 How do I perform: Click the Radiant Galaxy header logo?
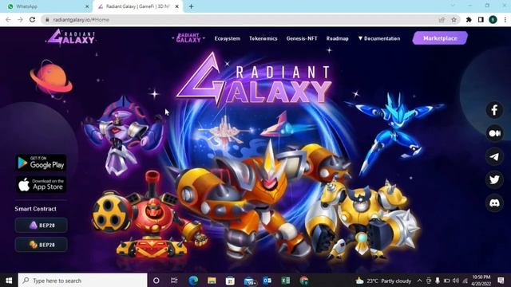coord(71,37)
